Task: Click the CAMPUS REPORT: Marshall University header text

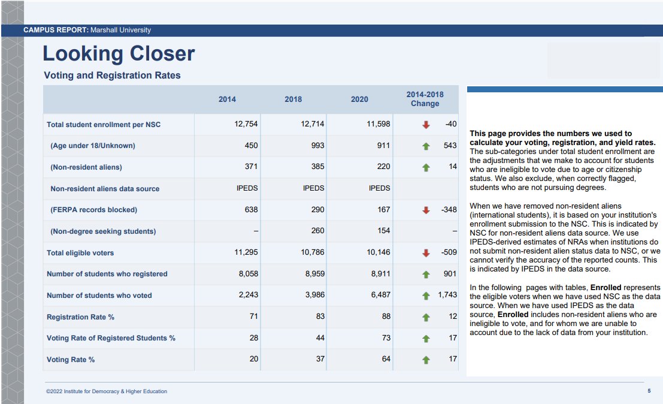Action: 87,30
